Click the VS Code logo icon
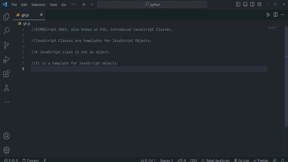The height and width of the screenshot is (162, 288). coord(4,4)
